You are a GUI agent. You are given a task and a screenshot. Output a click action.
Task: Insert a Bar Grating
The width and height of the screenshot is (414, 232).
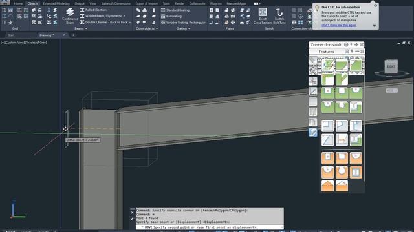click(171, 16)
